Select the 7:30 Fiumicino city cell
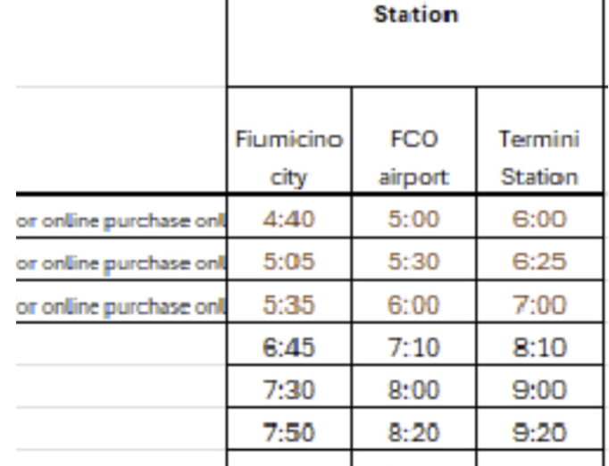 (289, 389)
